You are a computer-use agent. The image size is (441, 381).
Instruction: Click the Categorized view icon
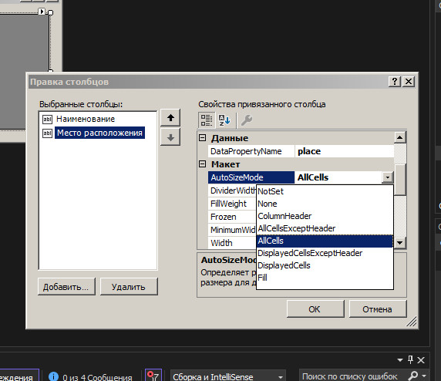[207, 120]
